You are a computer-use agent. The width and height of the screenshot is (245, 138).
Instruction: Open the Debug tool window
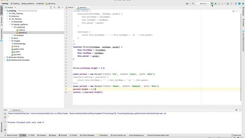52,135
